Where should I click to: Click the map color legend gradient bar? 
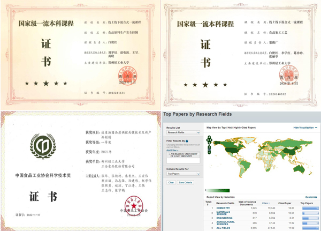[218, 190]
